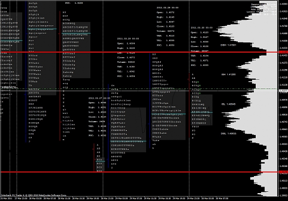Select the lower red horizontal line
Viewport: 288px width, 201px height.
[140, 172]
